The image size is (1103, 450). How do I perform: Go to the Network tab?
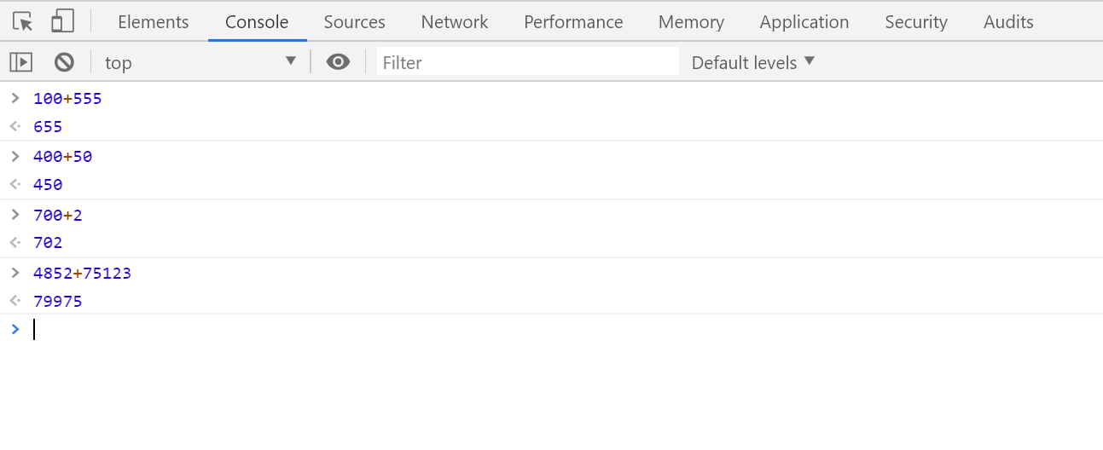point(455,22)
